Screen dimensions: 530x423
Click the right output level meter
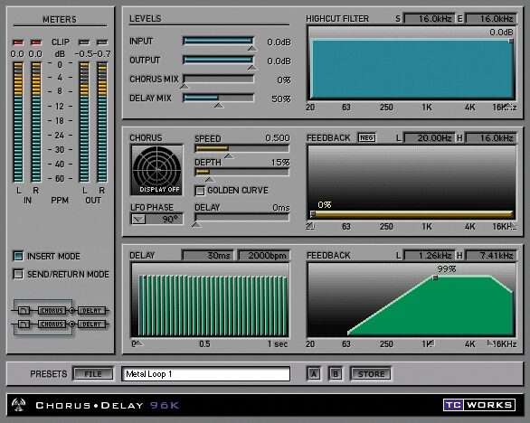click(101, 122)
